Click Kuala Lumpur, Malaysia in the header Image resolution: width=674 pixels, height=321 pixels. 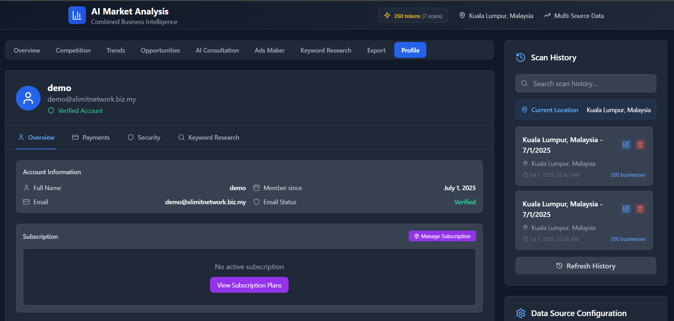(x=501, y=16)
